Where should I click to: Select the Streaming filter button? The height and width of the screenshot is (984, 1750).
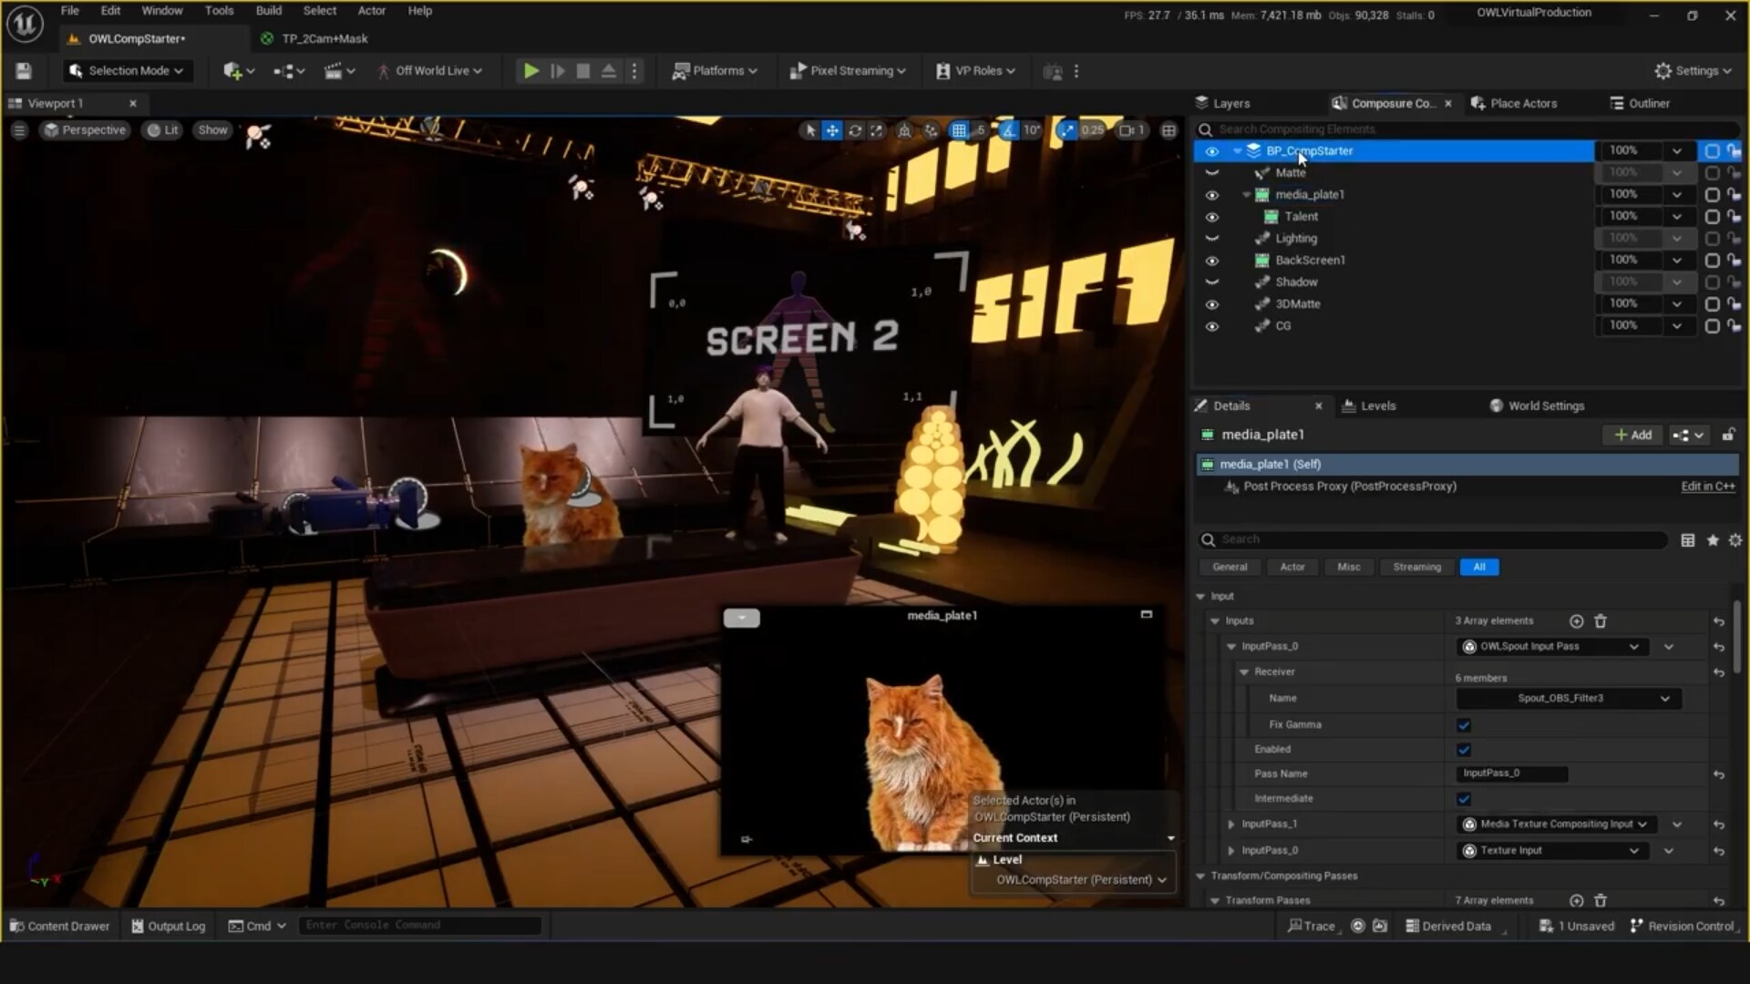tap(1417, 568)
